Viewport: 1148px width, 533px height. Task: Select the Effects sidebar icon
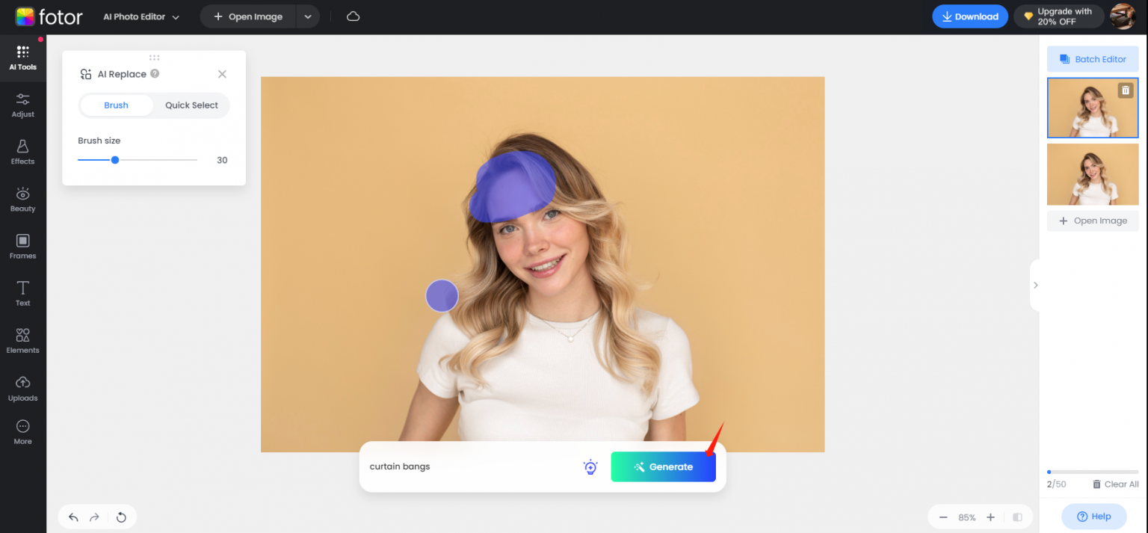(22, 152)
